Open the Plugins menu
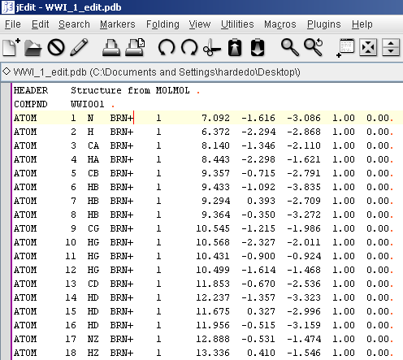403x360 pixels. [323, 24]
